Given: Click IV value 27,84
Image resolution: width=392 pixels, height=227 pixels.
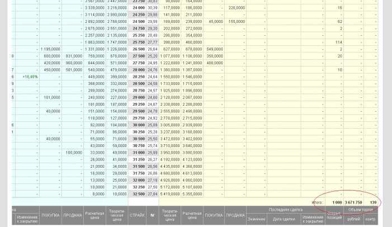Looking at the screenshot, I should [153, 194].
